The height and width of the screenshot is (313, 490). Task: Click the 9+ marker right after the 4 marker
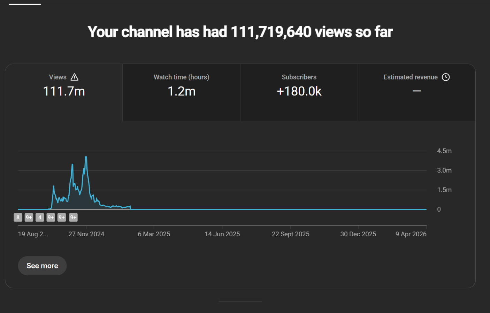pyautogui.click(x=51, y=217)
